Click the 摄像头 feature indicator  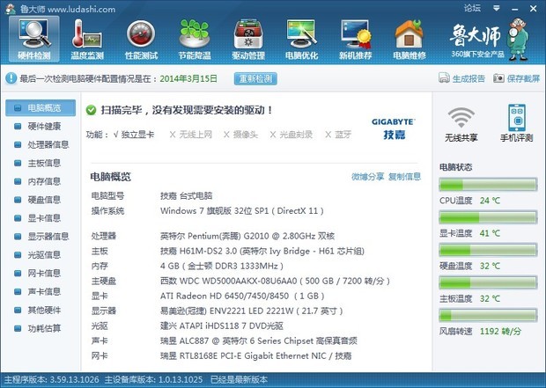(x=240, y=135)
